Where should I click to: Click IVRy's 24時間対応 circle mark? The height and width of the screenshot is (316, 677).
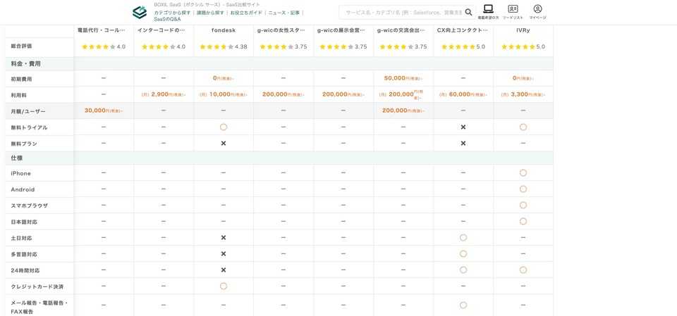coord(523,270)
